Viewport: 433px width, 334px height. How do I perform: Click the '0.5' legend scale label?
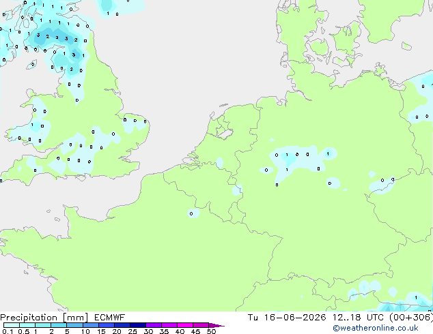[24, 331]
